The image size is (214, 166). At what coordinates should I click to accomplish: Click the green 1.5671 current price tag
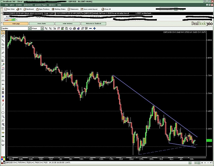click(209, 140)
